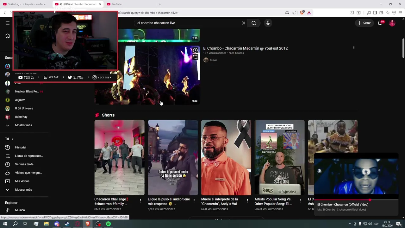The image size is (405, 228).
Task: Open the Chacarron Challange short thumbnail
Action: [119, 158]
